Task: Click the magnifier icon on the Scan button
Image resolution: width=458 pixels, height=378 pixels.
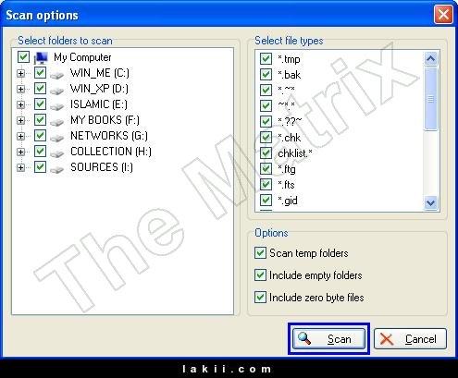Action: coord(304,338)
